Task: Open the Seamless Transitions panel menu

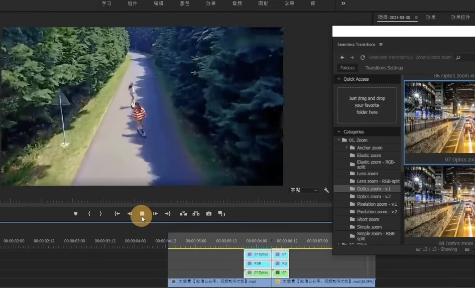Action: coord(381,44)
